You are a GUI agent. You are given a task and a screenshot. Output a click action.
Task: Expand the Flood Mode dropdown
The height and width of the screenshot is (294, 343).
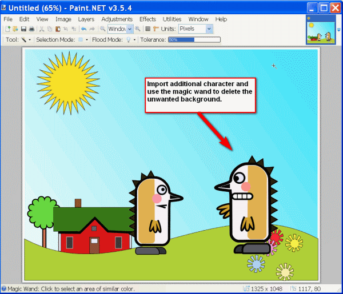131,40
